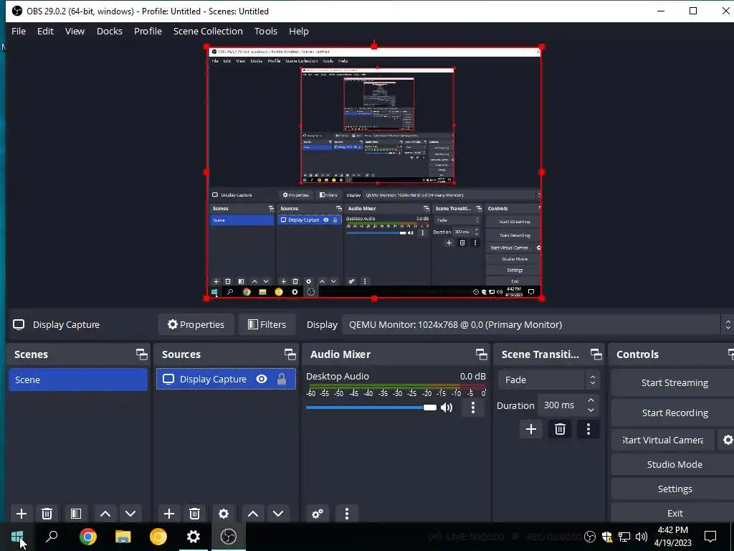Open virtual camera settings gear

pos(727,440)
